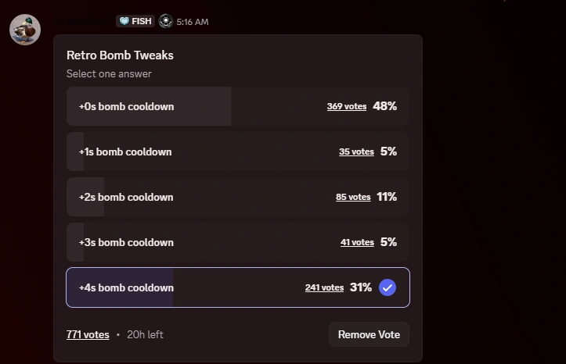Click the FISH server tag badge
This screenshot has height=364, width=566.
135,22
